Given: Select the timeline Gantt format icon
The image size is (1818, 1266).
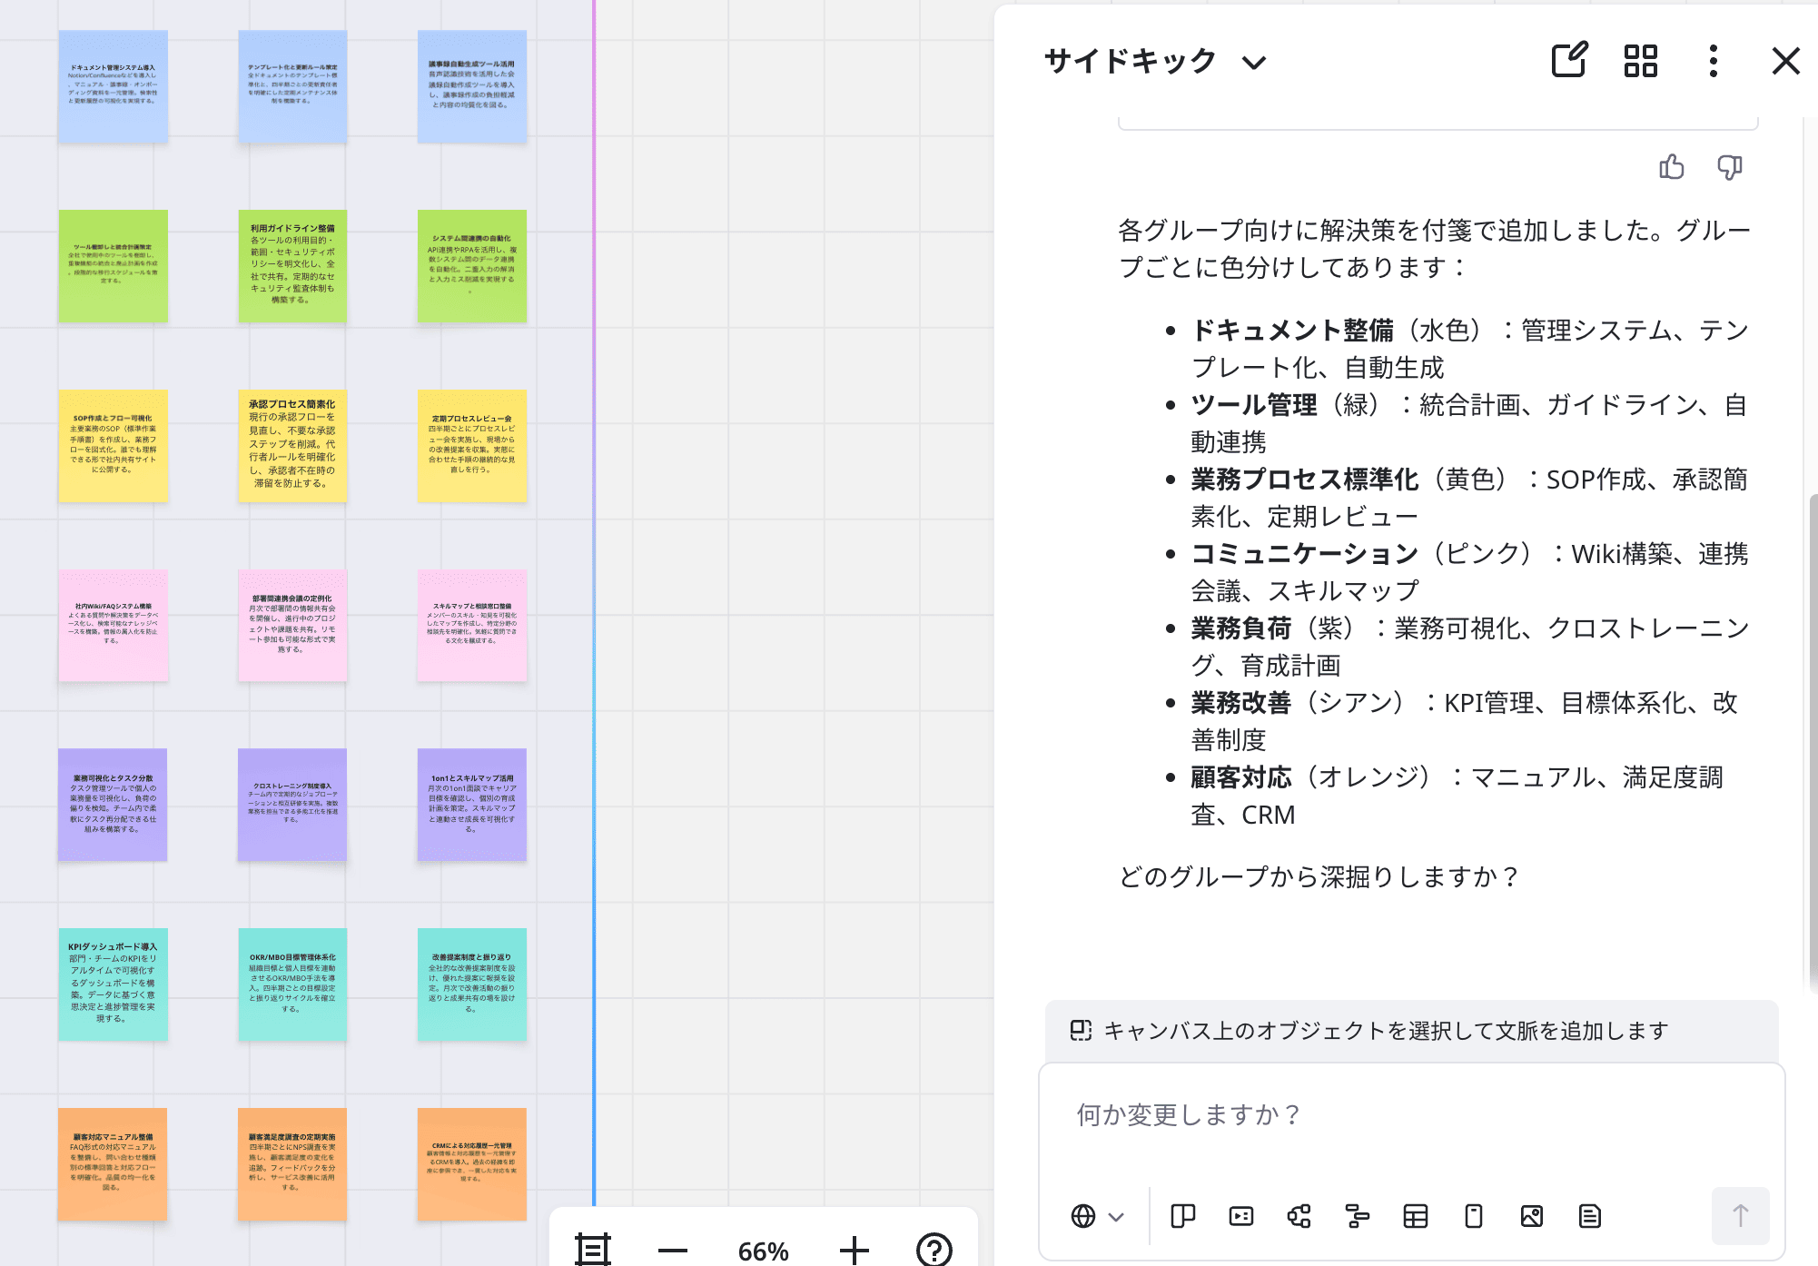Looking at the screenshot, I should [x=1357, y=1216].
